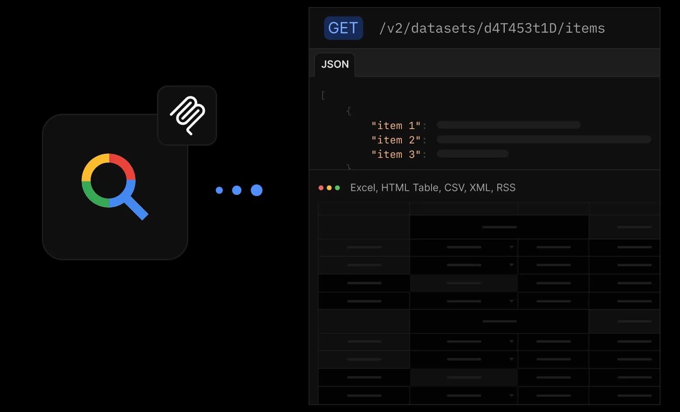Click the "item 2" JSON key
The image size is (680, 412).
396,140
